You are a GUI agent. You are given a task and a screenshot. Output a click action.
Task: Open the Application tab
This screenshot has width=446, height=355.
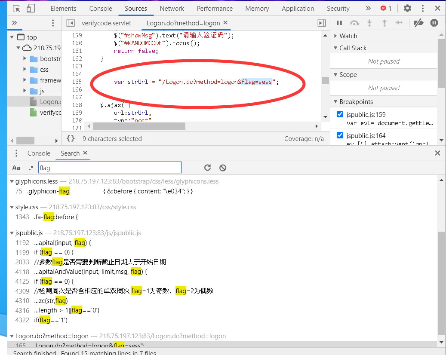coord(298,9)
